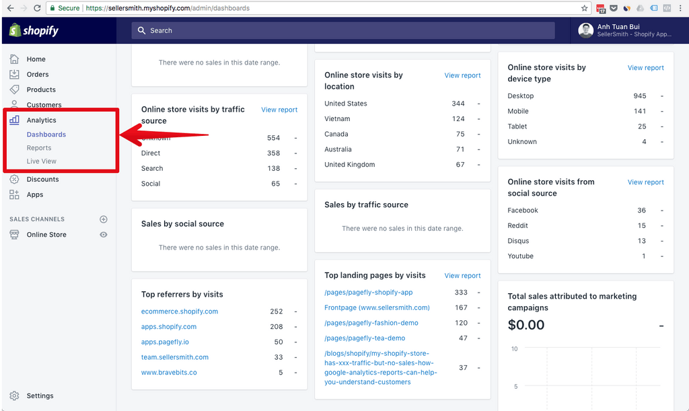Focus the Shopify Search field
The image size is (689, 411).
(342, 30)
